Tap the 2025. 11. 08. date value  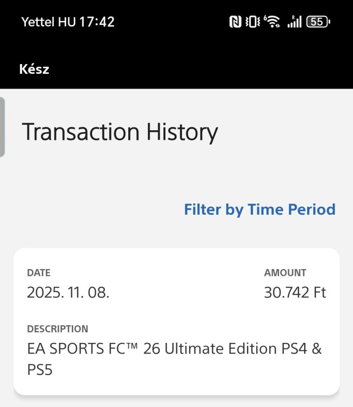point(68,293)
